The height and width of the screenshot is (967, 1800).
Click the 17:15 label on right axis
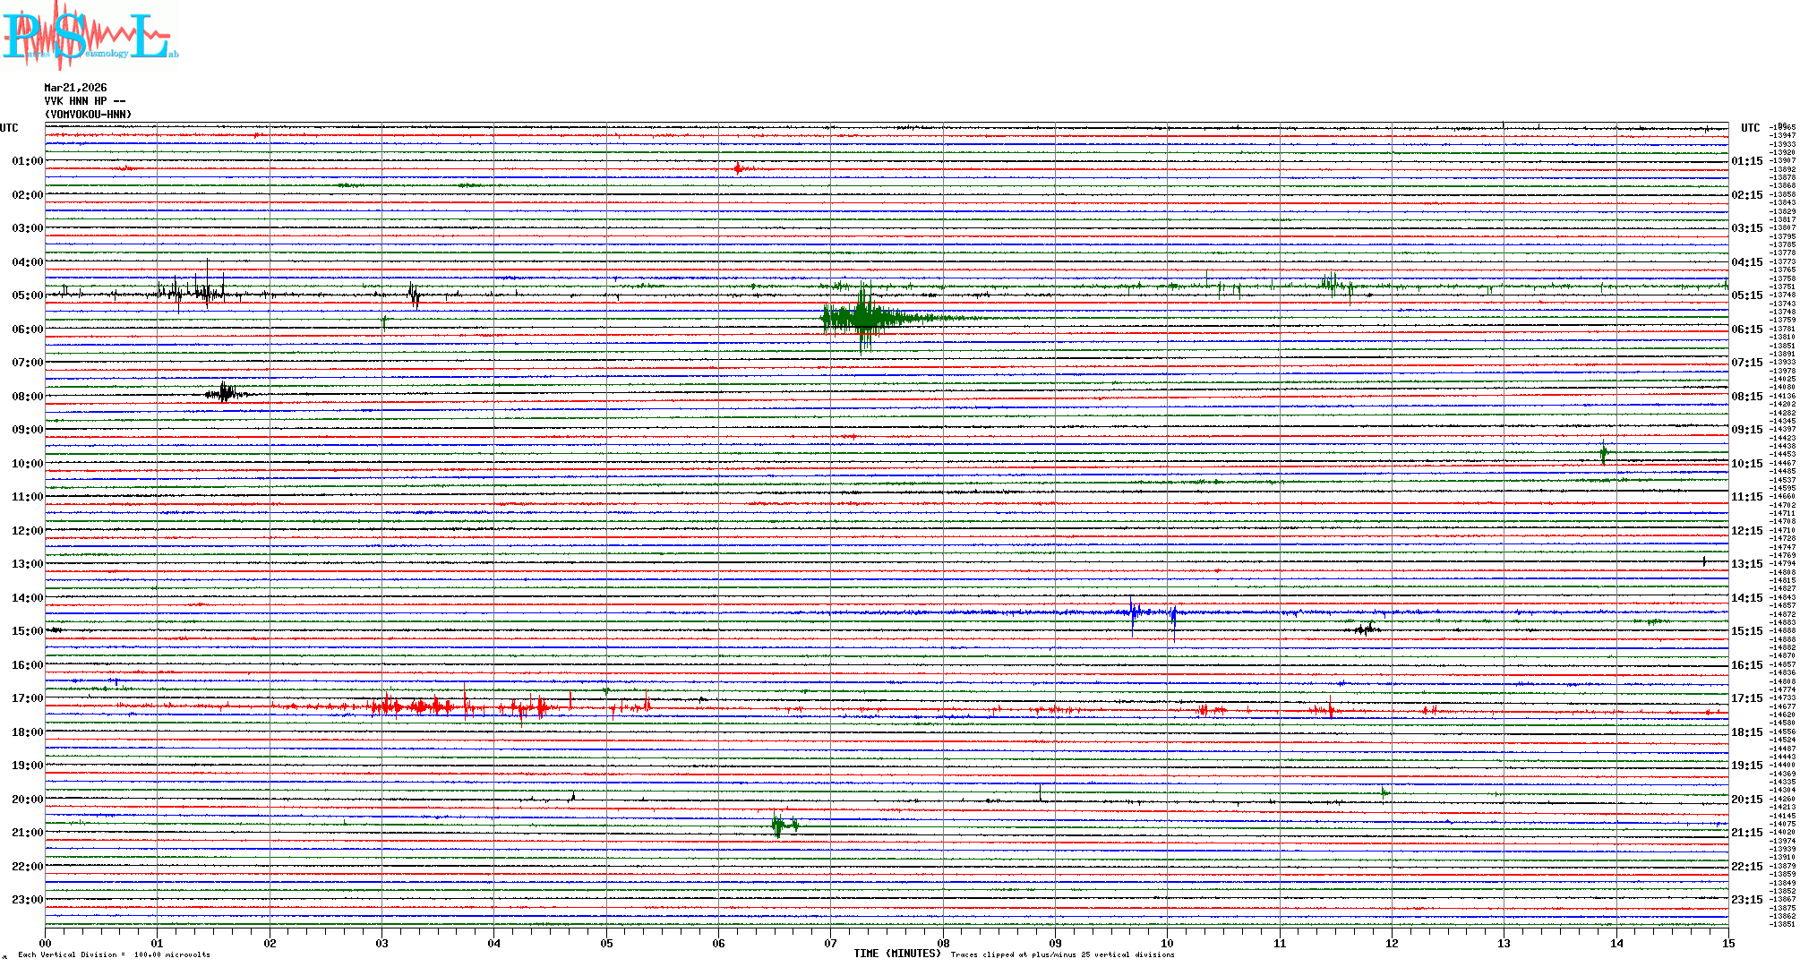coord(1746,698)
